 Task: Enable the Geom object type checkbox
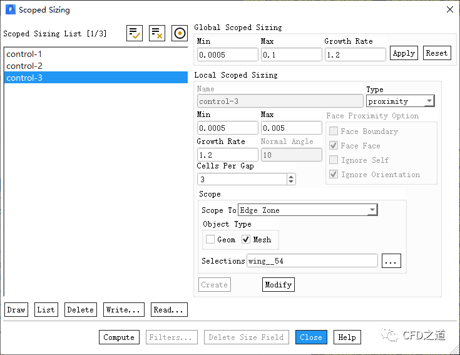click(x=211, y=239)
